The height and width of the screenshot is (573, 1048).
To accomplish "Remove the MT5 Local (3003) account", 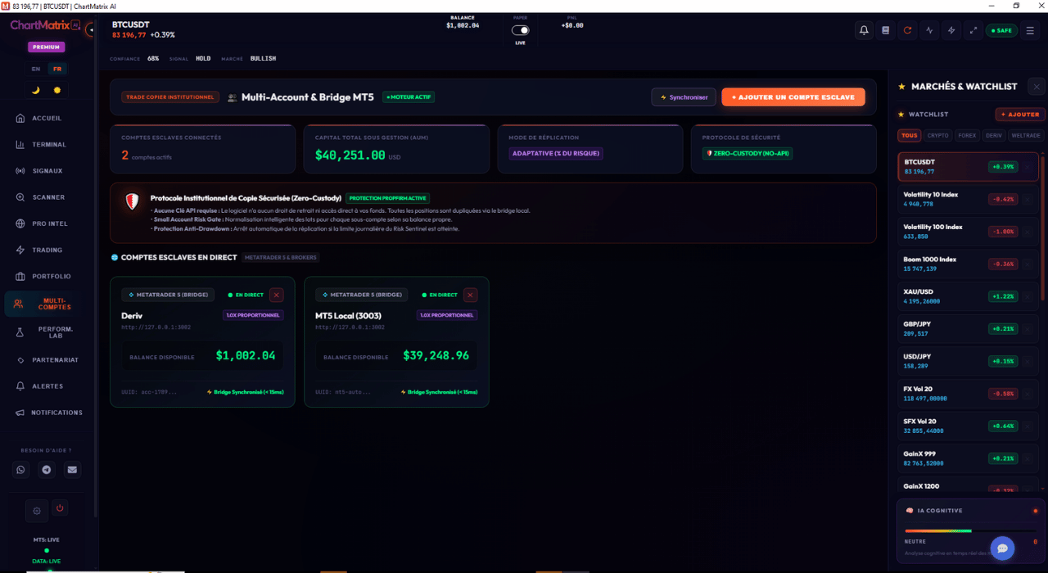I will coord(470,295).
